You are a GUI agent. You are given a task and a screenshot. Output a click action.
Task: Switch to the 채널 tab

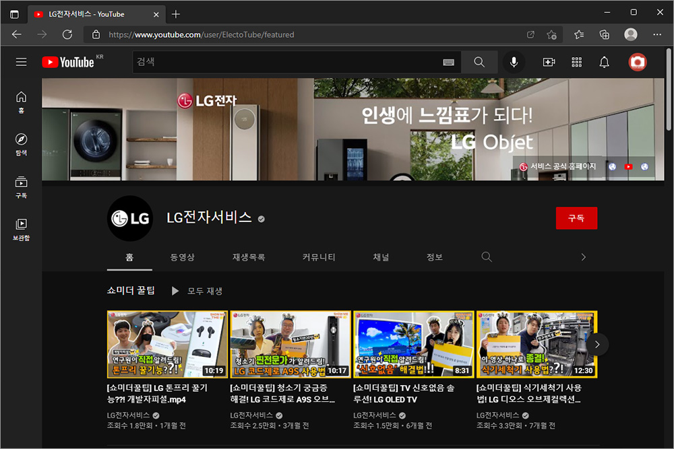pyautogui.click(x=381, y=257)
